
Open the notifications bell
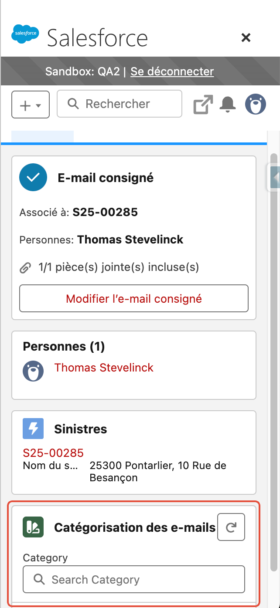(x=227, y=105)
